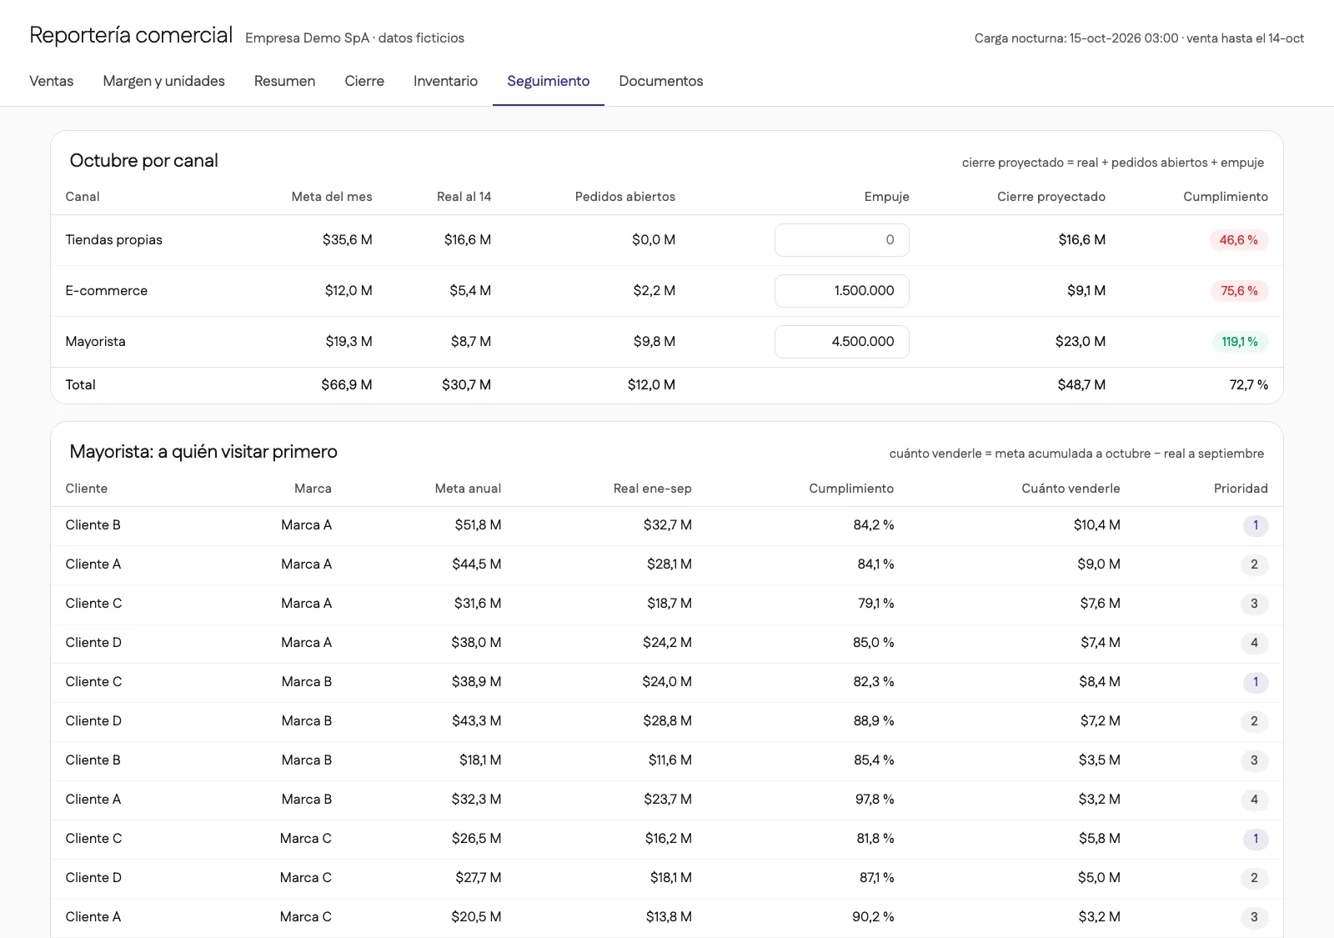The width and height of the screenshot is (1334, 938).
Task: Click the $13,8 M real ene-sep value
Action: (669, 917)
